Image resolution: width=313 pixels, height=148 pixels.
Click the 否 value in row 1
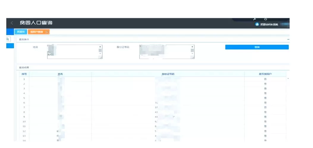(265, 79)
